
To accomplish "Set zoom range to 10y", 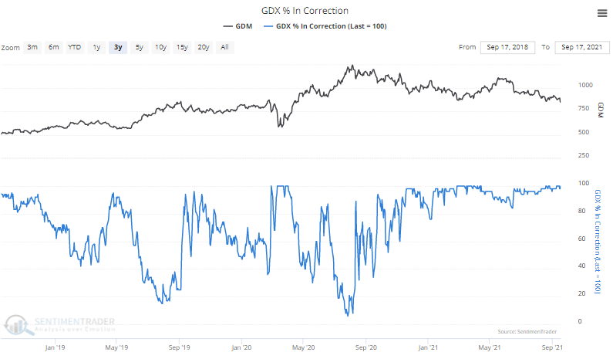I will pos(160,47).
